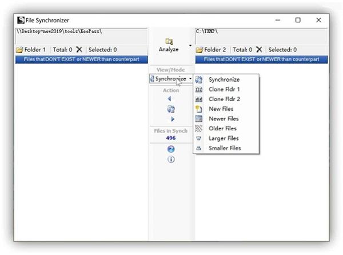Click Folder 2 'Total: 0' text
This screenshot has width=343, height=255.
pos(242,50)
